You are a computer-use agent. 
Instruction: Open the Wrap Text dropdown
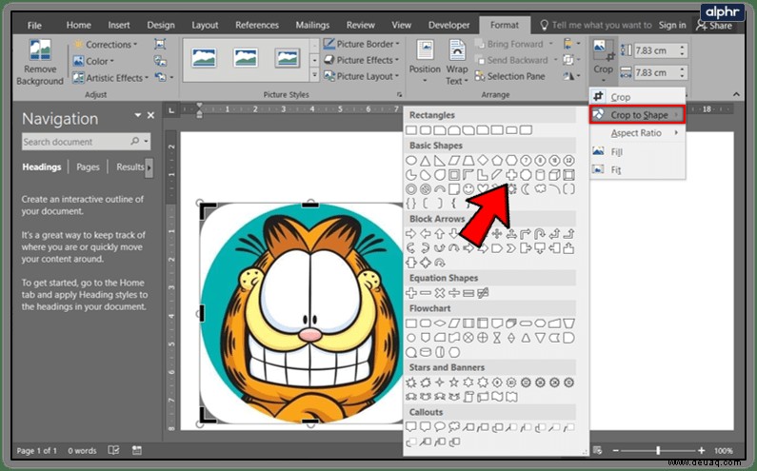[456, 62]
